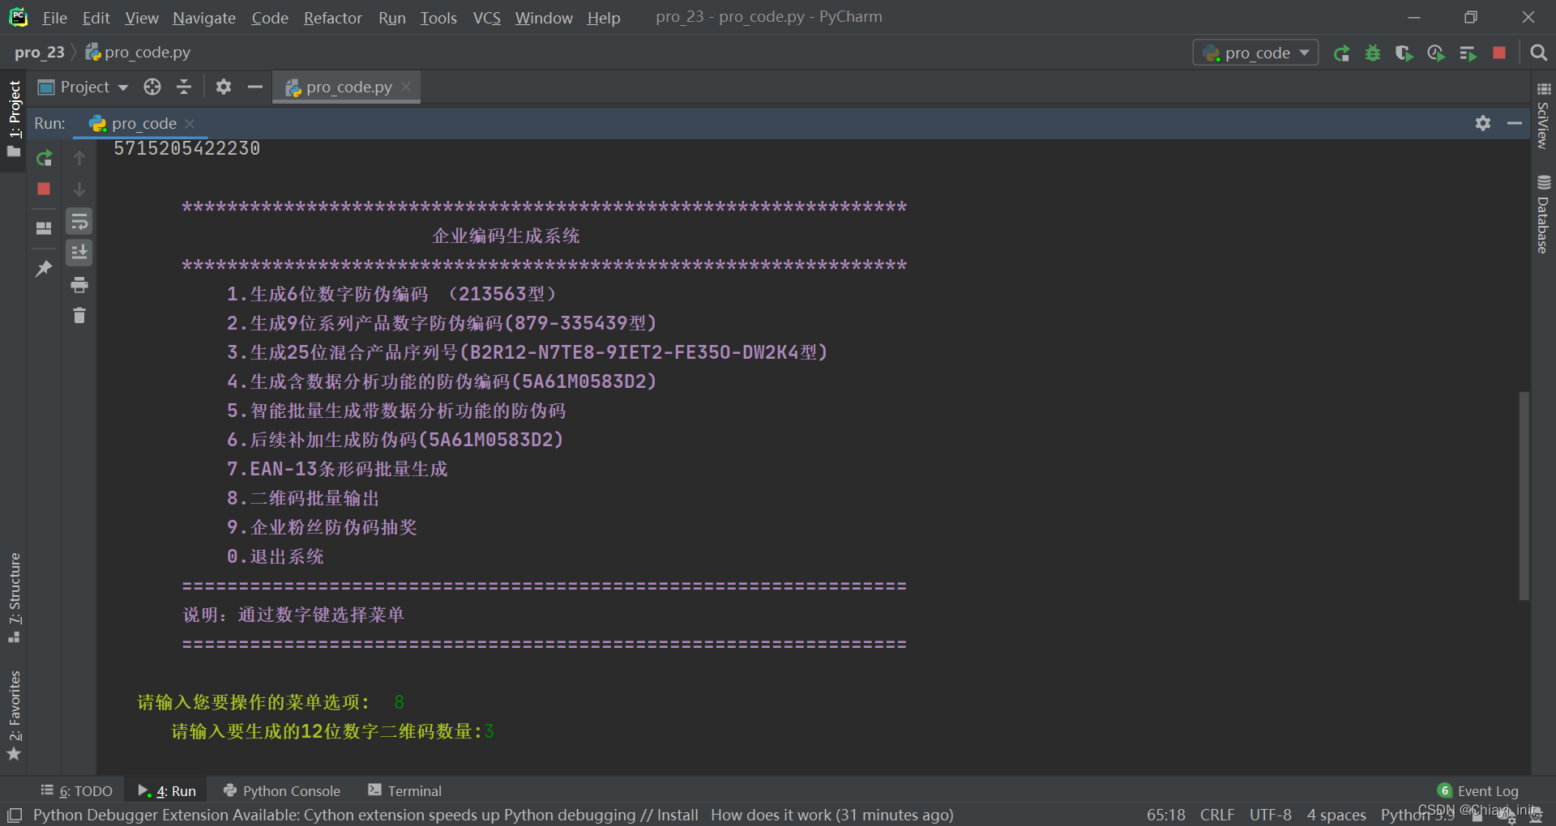Open the Help menu
The height and width of the screenshot is (826, 1556).
pos(604,18)
